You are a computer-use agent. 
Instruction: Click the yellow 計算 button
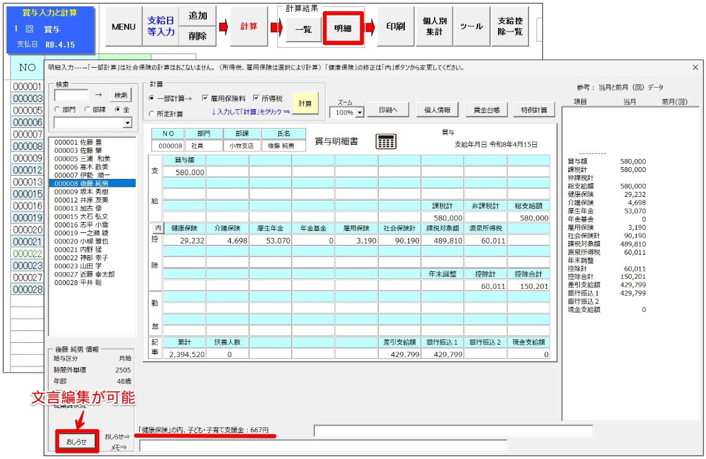[x=305, y=104]
